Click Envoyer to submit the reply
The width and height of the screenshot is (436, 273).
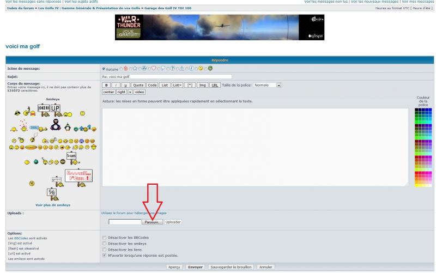195,267
